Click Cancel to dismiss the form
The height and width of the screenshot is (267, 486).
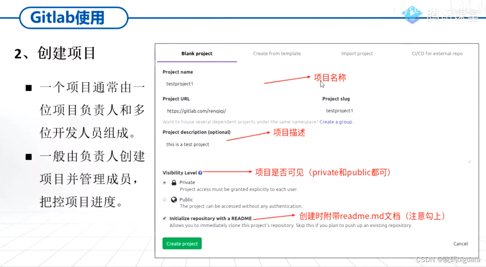point(460,244)
